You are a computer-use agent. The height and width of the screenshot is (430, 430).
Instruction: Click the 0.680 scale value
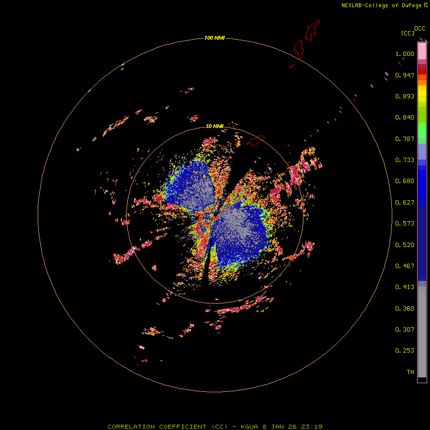click(x=405, y=181)
